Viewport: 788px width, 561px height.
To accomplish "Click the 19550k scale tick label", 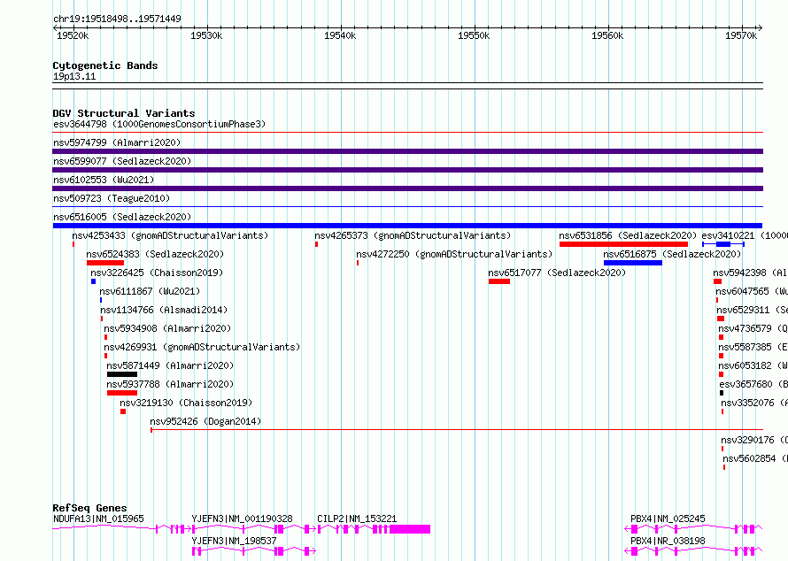I will [474, 35].
